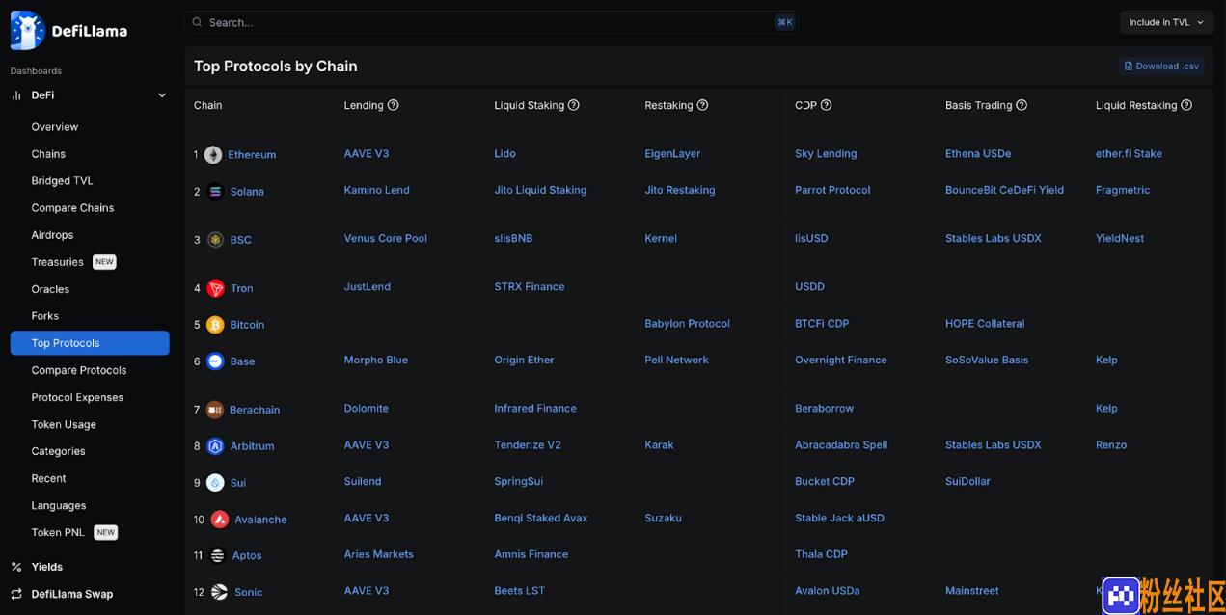The image size is (1226, 615).
Task: Open the Suilend protocol link
Action: 363,482
